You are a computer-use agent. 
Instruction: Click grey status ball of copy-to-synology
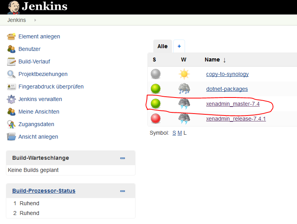pyautogui.click(x=156, y=74)
